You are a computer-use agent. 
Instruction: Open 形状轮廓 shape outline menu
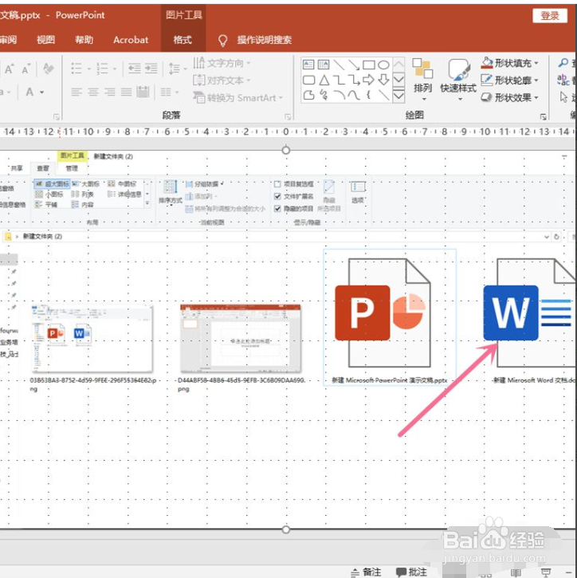(509, 80)
